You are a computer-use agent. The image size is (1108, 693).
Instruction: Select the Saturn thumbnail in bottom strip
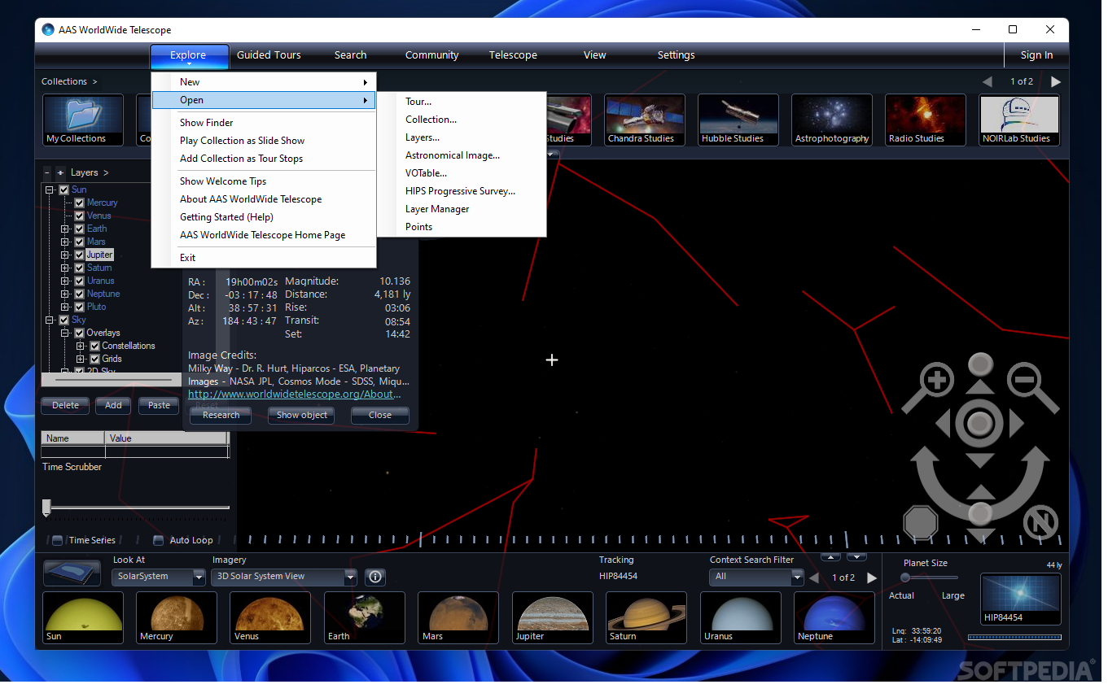(x=646, y=617)
